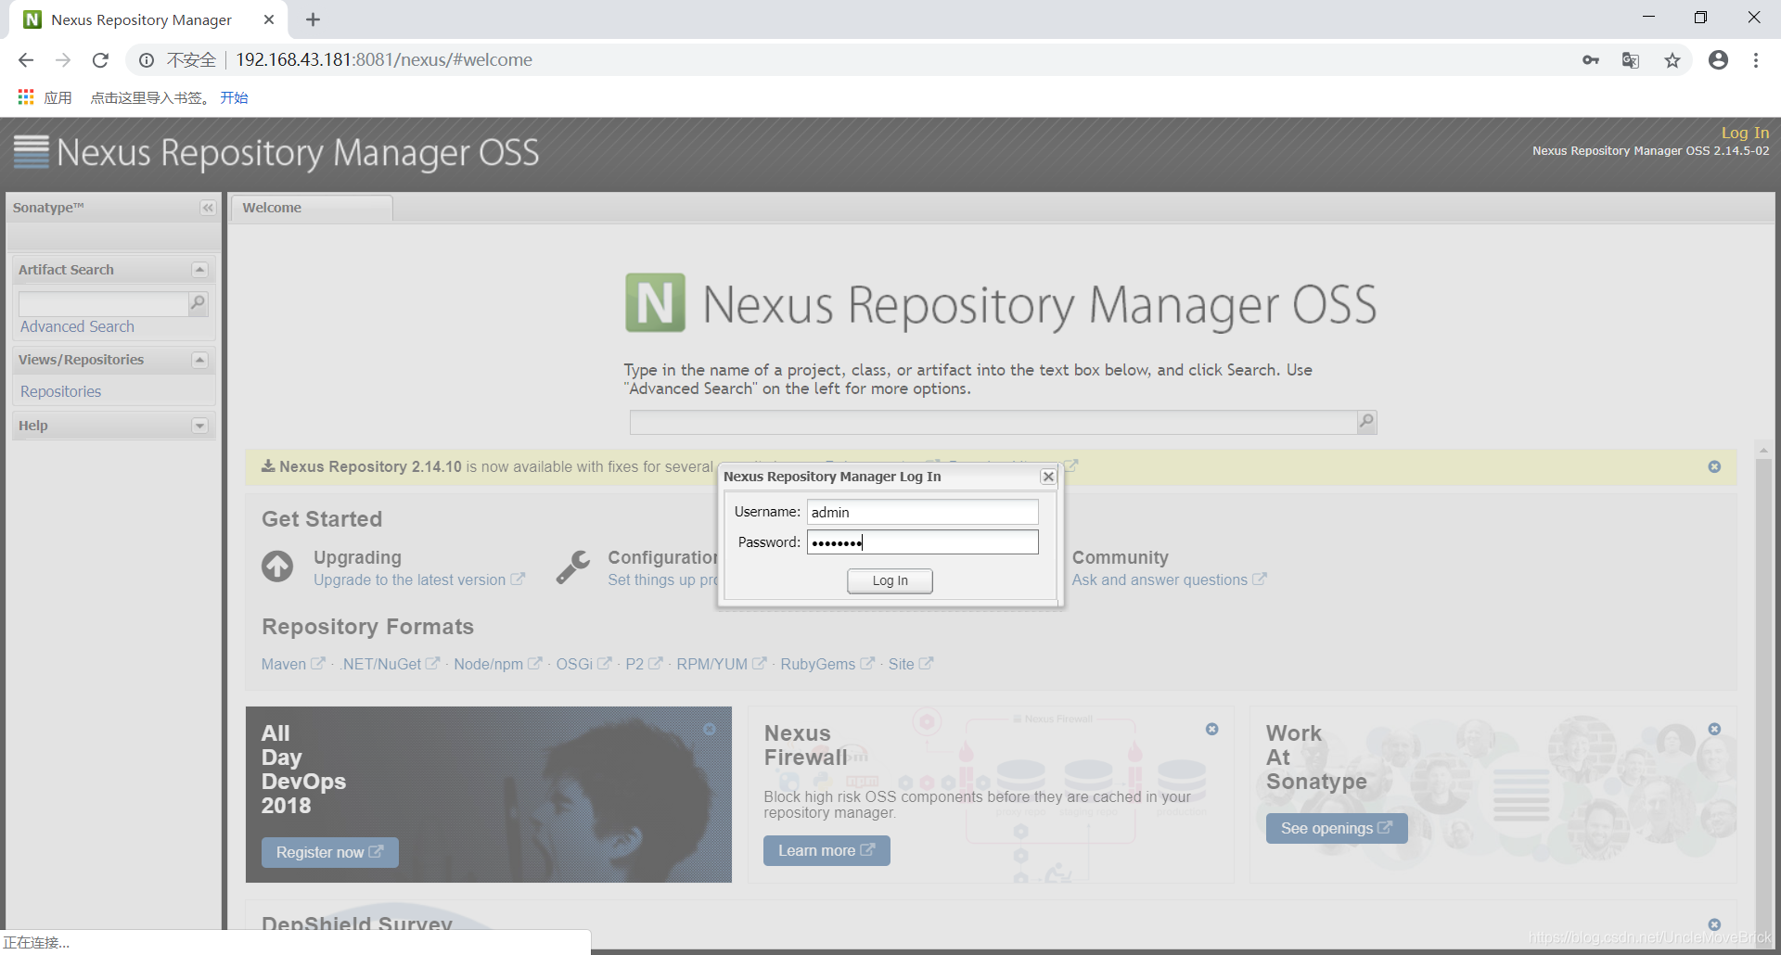Expand the Help section
This screenshot has height=955, width=1781.
tap(199, 426)
